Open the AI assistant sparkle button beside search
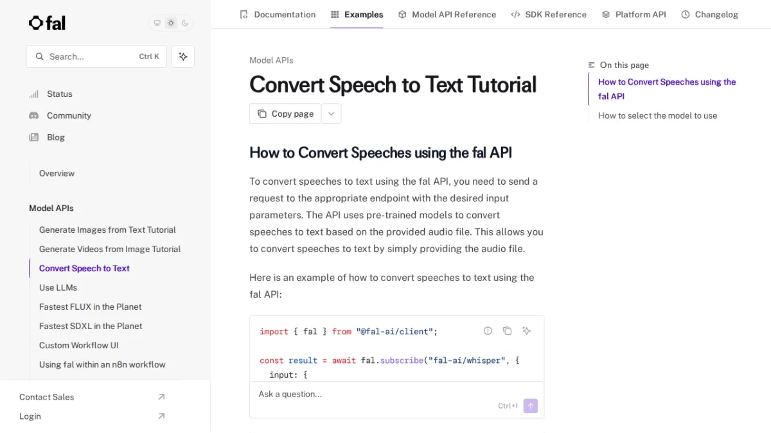Viewport: 771px width, 433px height. 183,56
